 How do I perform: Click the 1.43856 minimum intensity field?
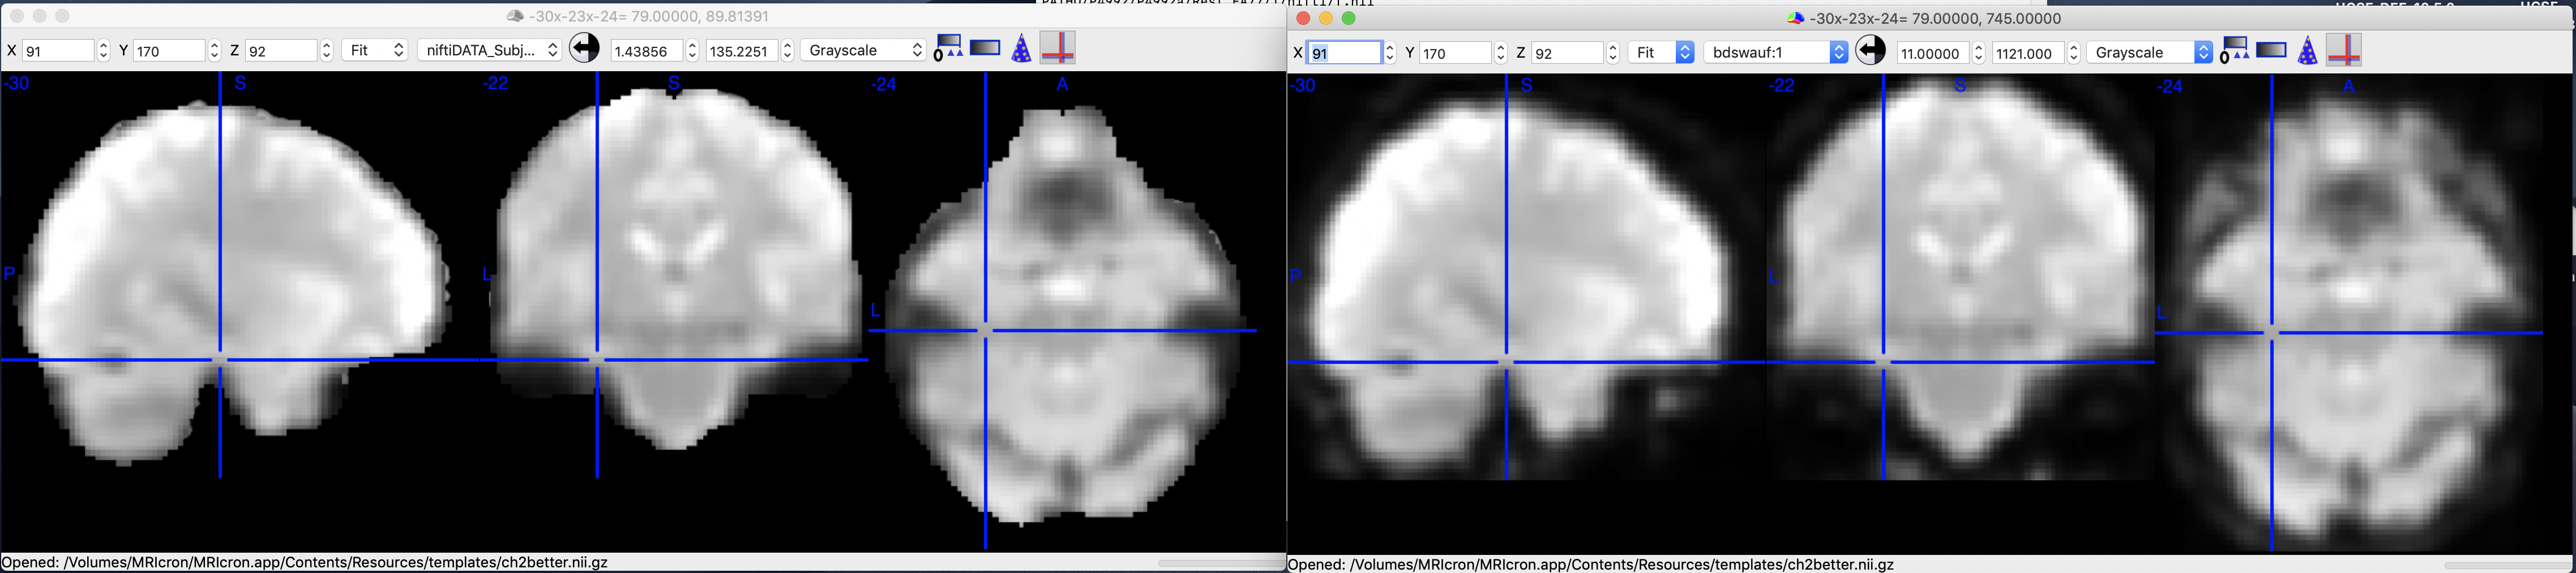tap(645, 50)
